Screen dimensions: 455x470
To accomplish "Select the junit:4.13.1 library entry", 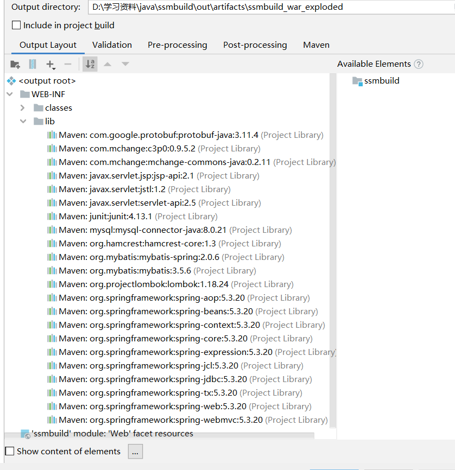I will [x=132, y=216].
